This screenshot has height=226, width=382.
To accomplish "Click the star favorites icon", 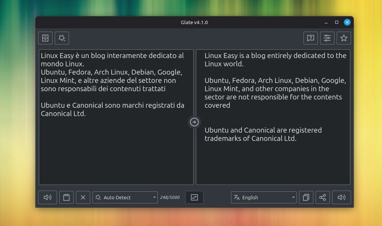I will click(x=344, y=38).
